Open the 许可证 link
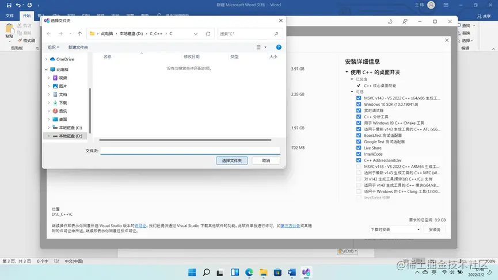 140,226
